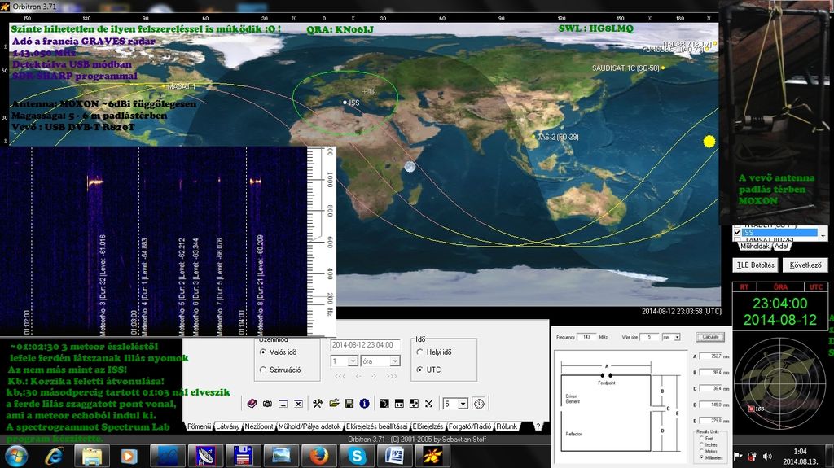Open the help book icon in Orbitron toolbar

(252, 404)
